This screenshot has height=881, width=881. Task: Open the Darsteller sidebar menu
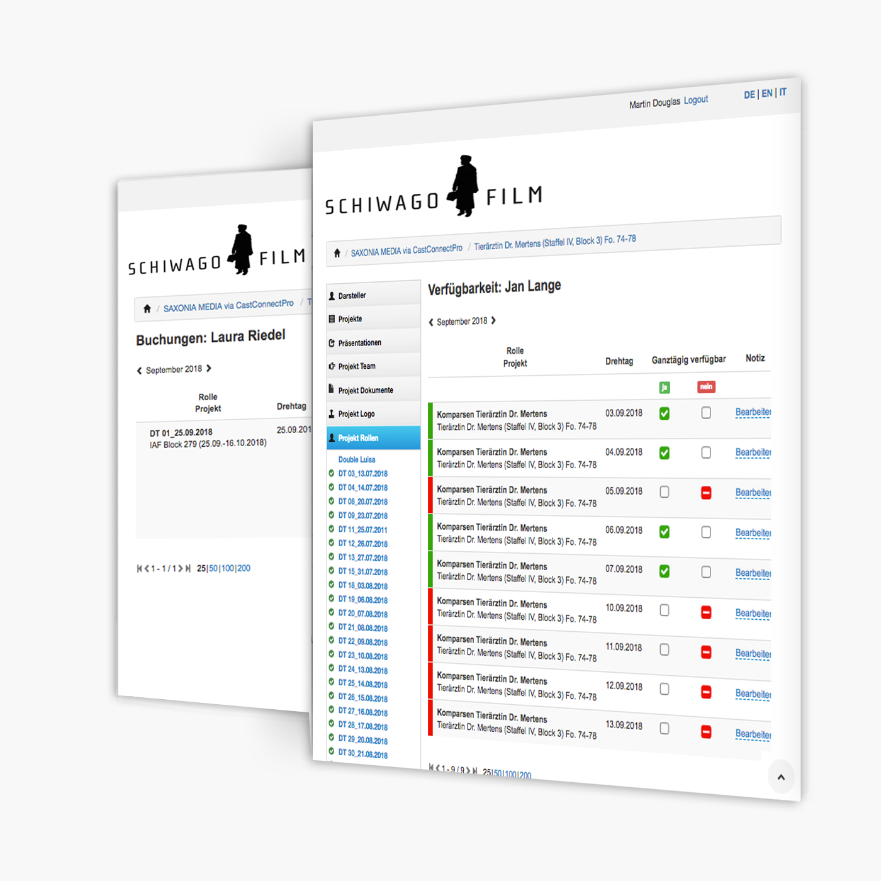point(352,296)
